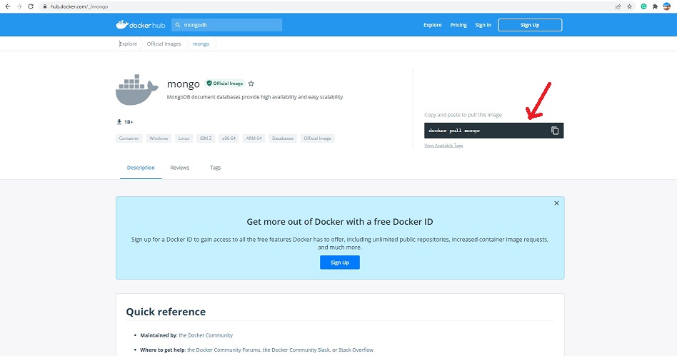
Task: Open View Available Tags link
Action: (x=443, y=146)
